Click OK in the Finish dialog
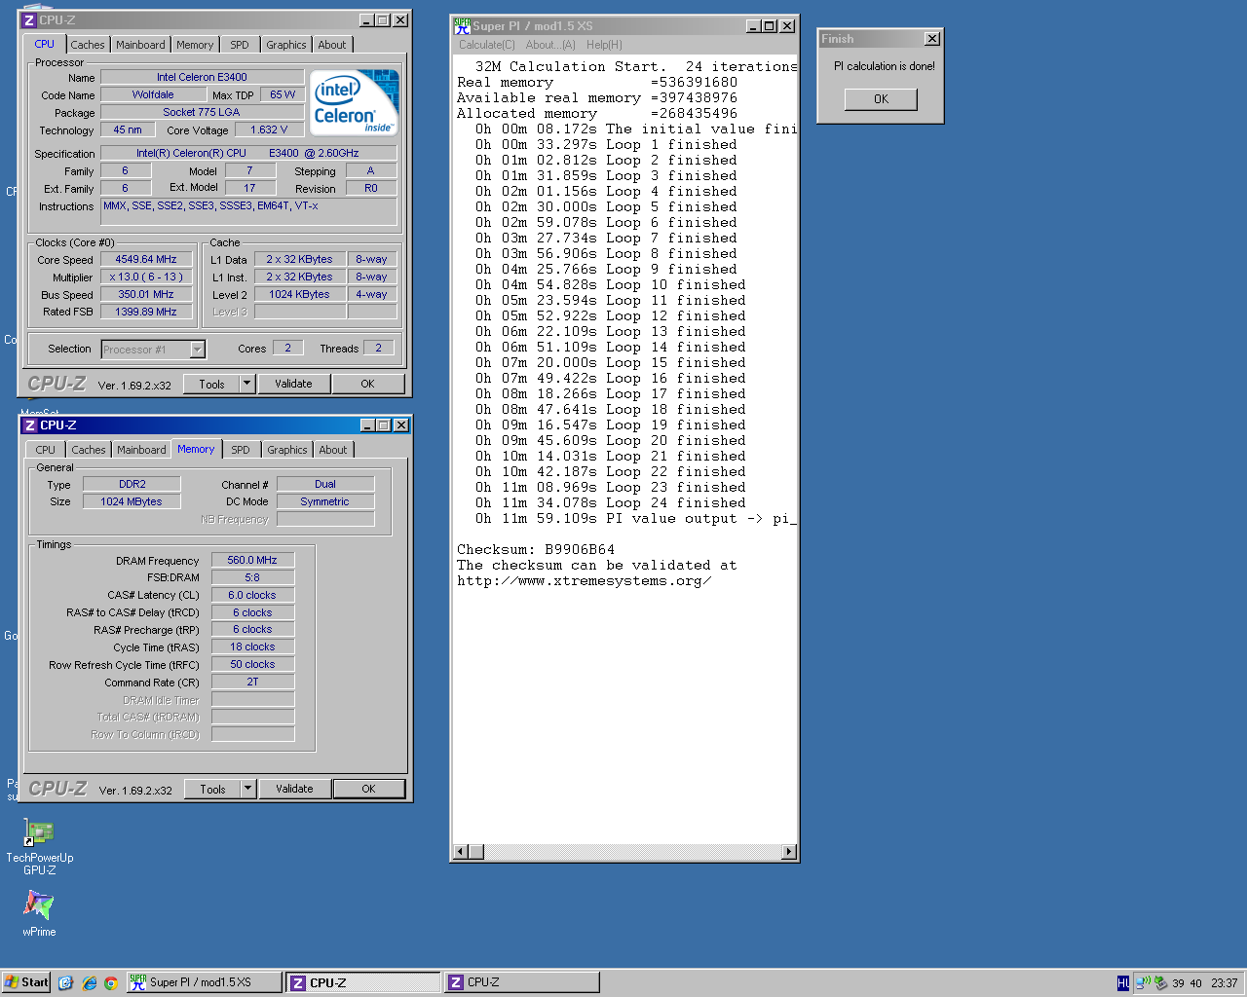 coord(881,99)
